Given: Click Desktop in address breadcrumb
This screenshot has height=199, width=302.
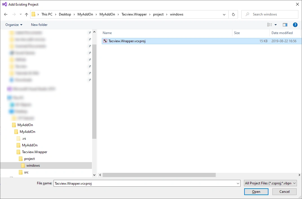Looking at the screenshot, I should 65,14.
